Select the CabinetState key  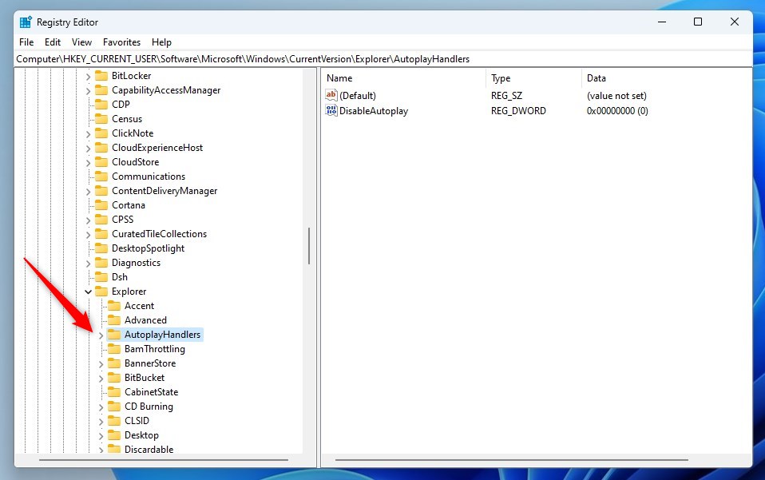click(151, 392)
